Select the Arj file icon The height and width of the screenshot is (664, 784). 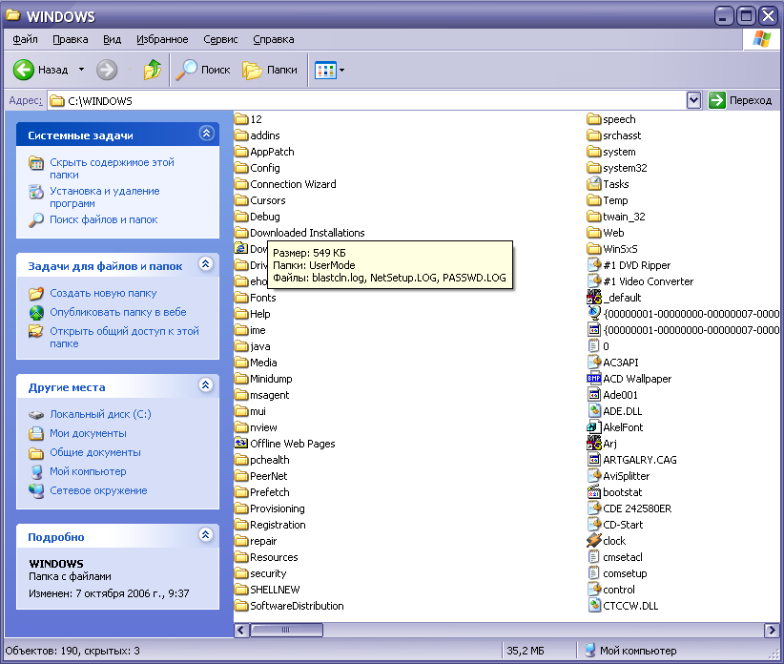594,443
